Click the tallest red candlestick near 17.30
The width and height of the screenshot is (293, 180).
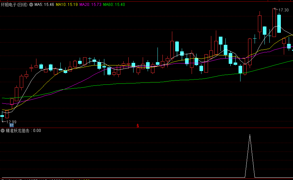pos(274,23)
